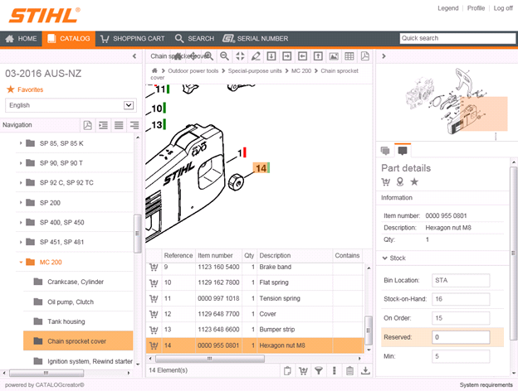Click the clipboard list icon below parts table
The height and width of the screenshot is (391, 518).
tap(349, 371)
